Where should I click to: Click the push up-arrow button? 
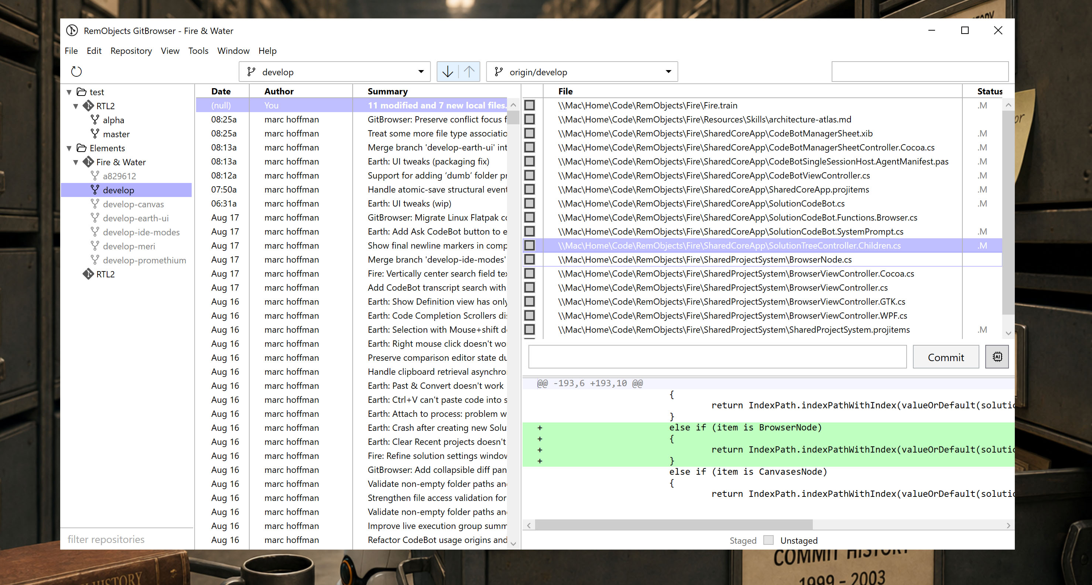pyautogui.click(x=469, y=72)
